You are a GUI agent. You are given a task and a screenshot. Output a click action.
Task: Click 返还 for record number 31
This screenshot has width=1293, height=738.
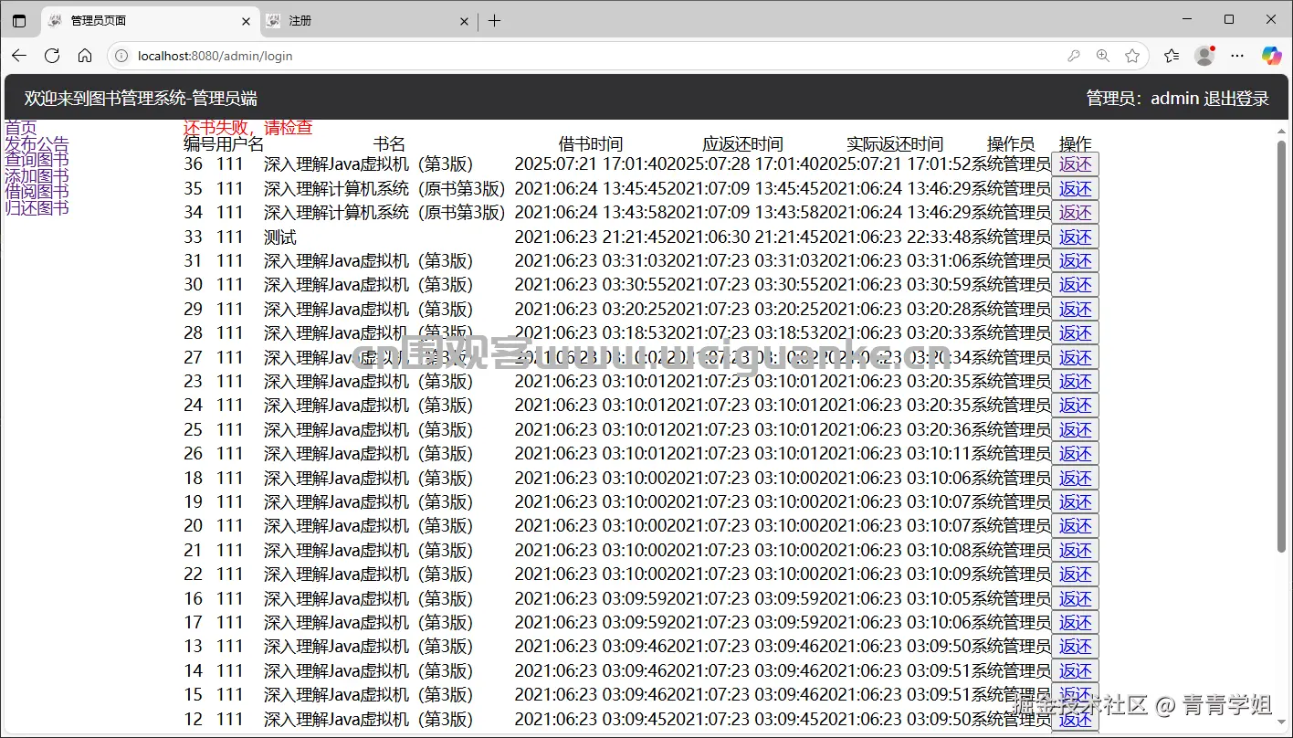pos(1075,260)
